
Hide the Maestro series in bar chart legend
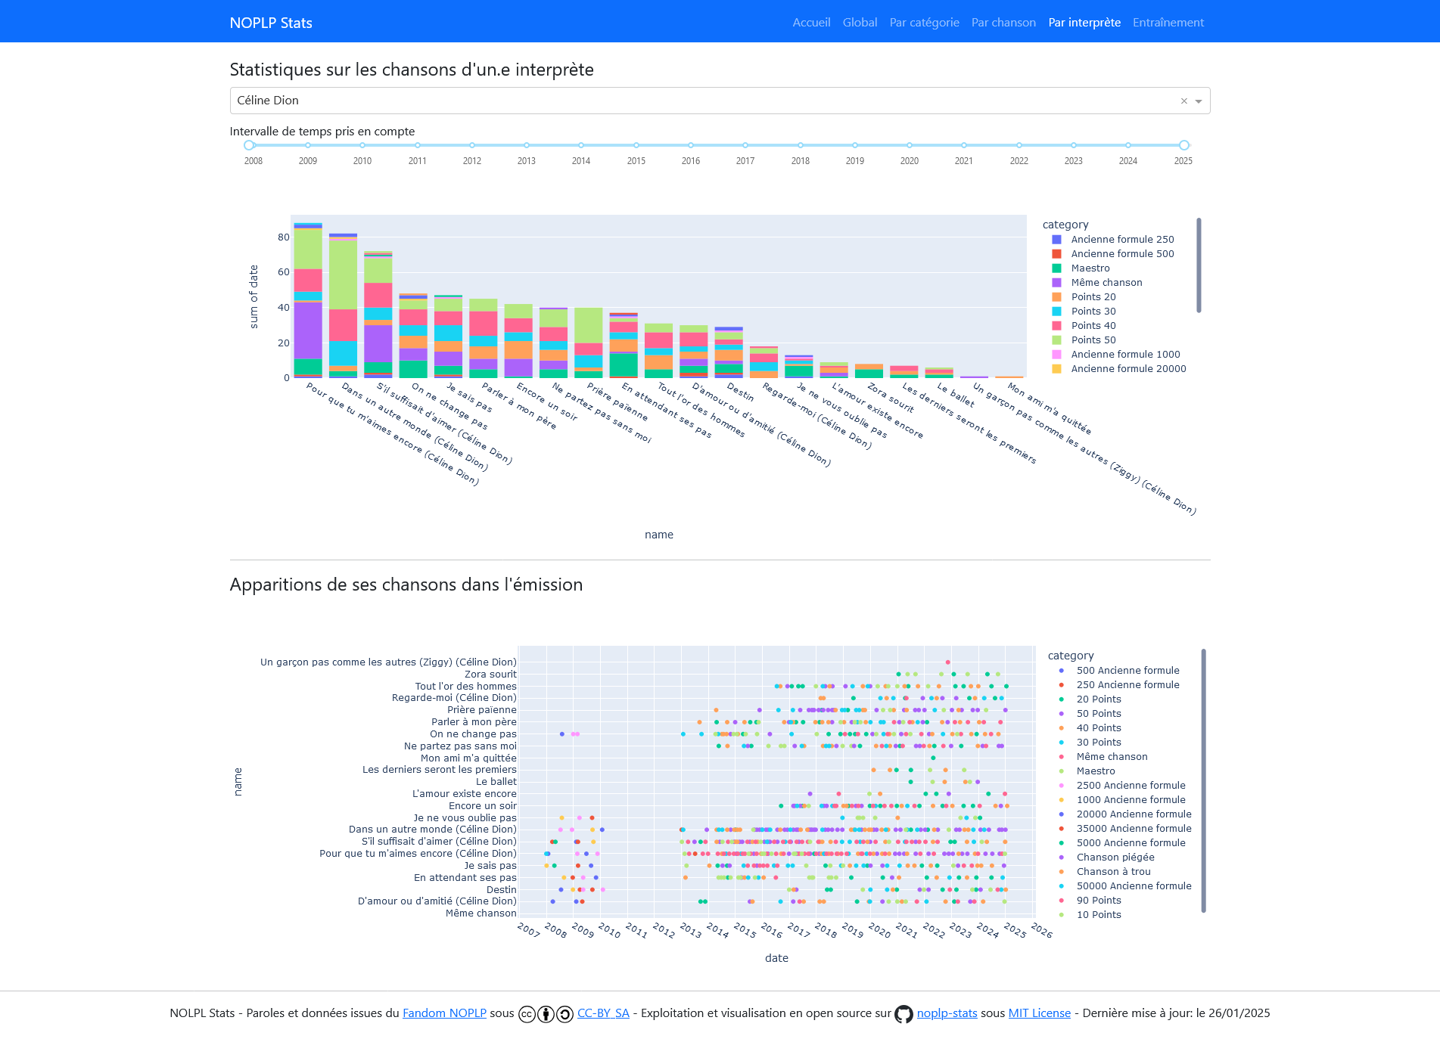pos(1081,268)
